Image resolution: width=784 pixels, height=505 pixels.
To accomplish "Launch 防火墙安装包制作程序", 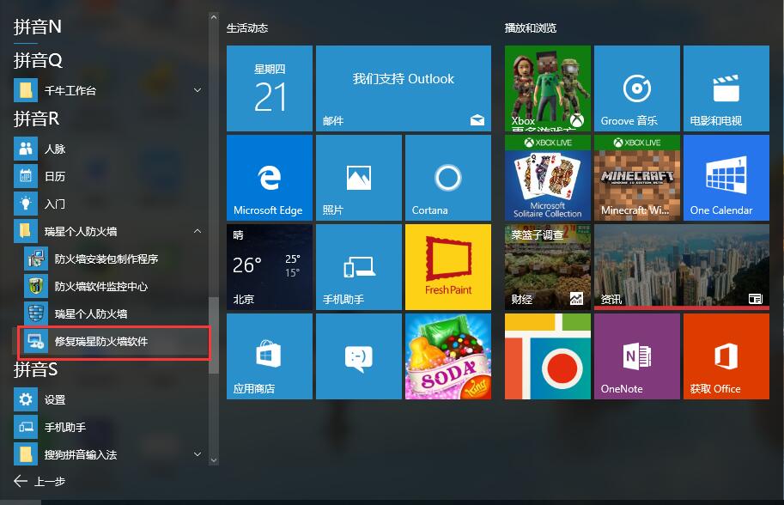I will pyautogui.click(x=114, y=259).
